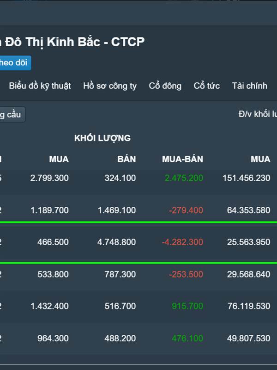
Task: Select buy volume 466.500
Action: coord(53,242)
